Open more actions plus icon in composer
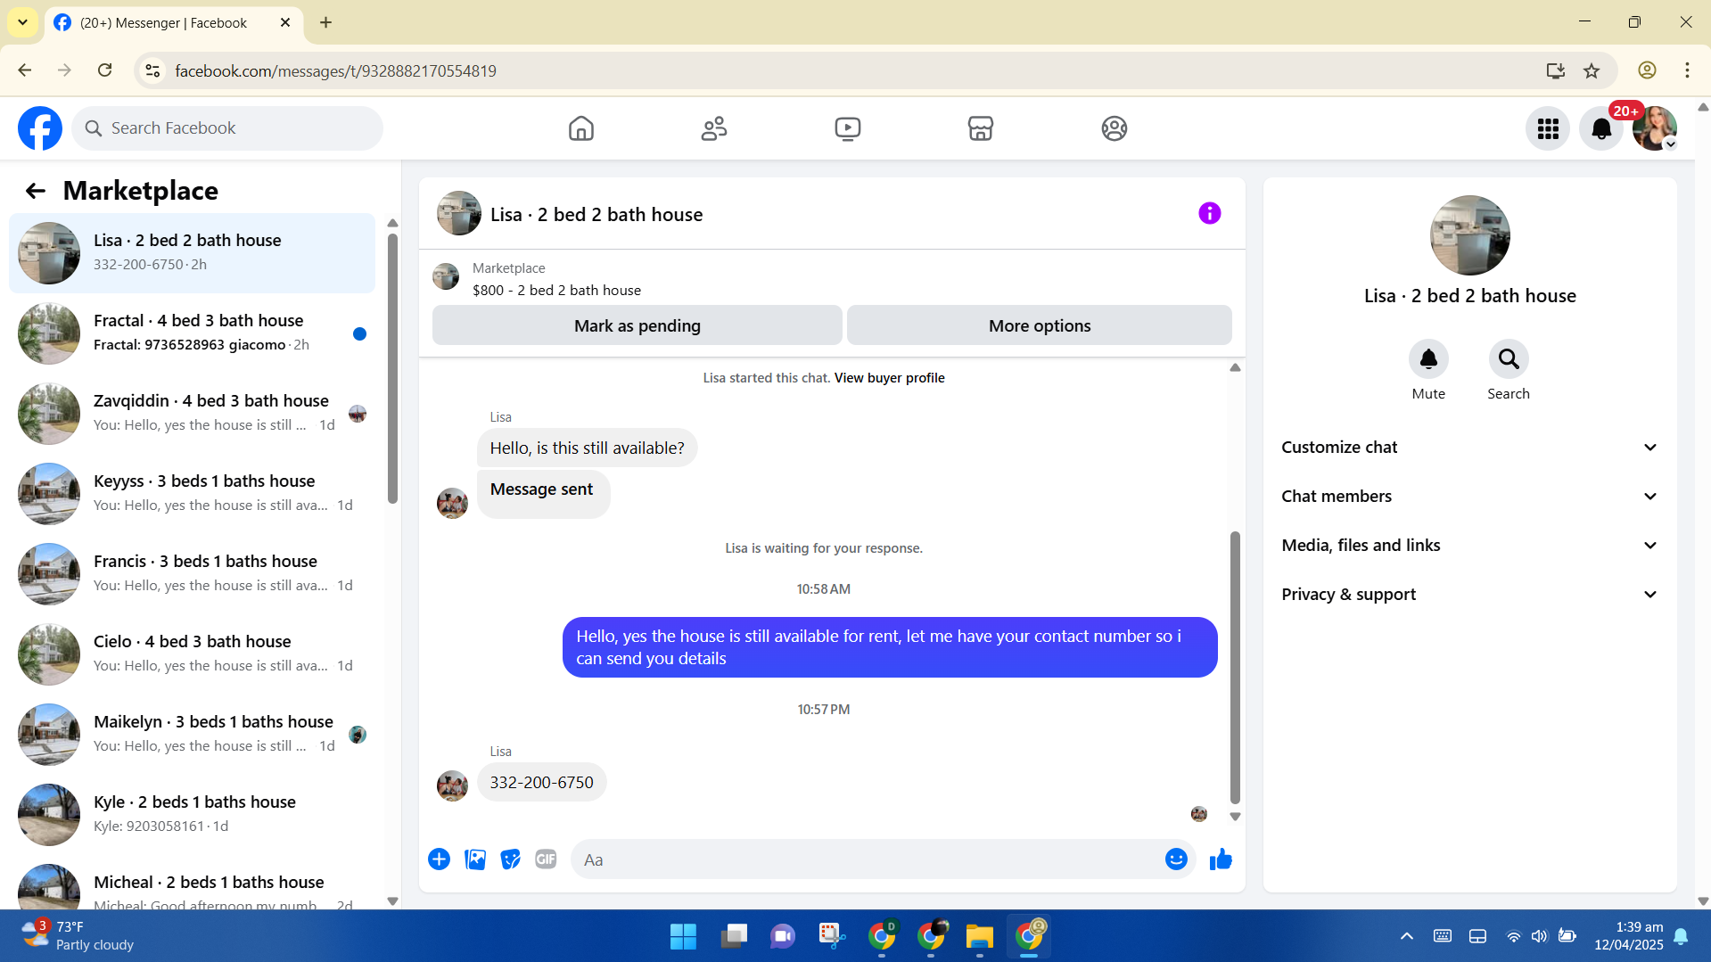Image resolution: width=1711 pixels, height=962 pixels. click(x=439, y=859)
